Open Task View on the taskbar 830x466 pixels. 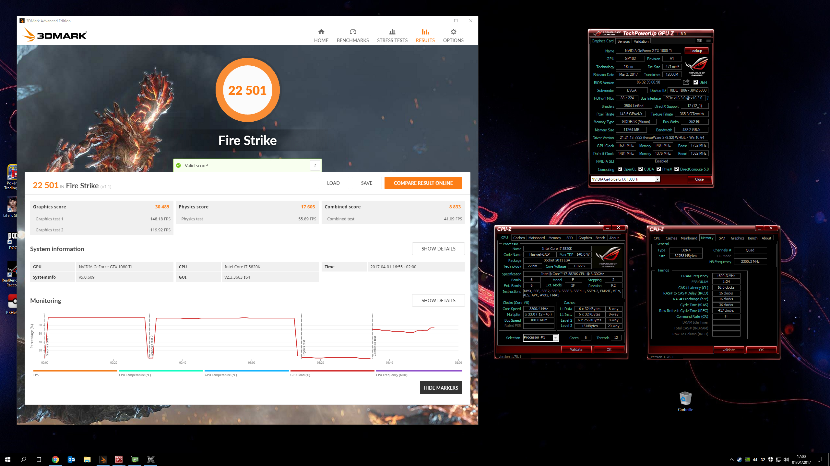pos(39,459)
